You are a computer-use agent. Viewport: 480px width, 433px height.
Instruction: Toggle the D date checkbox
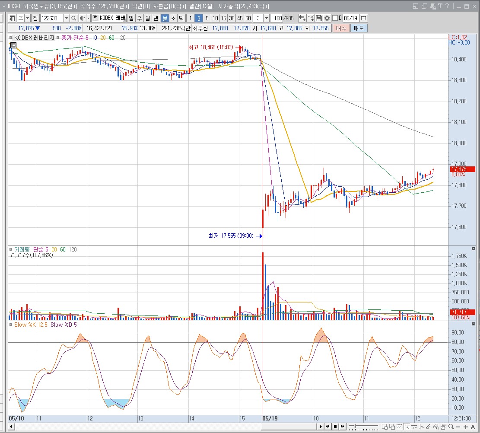pyautogui.click(x=335, y=19)
